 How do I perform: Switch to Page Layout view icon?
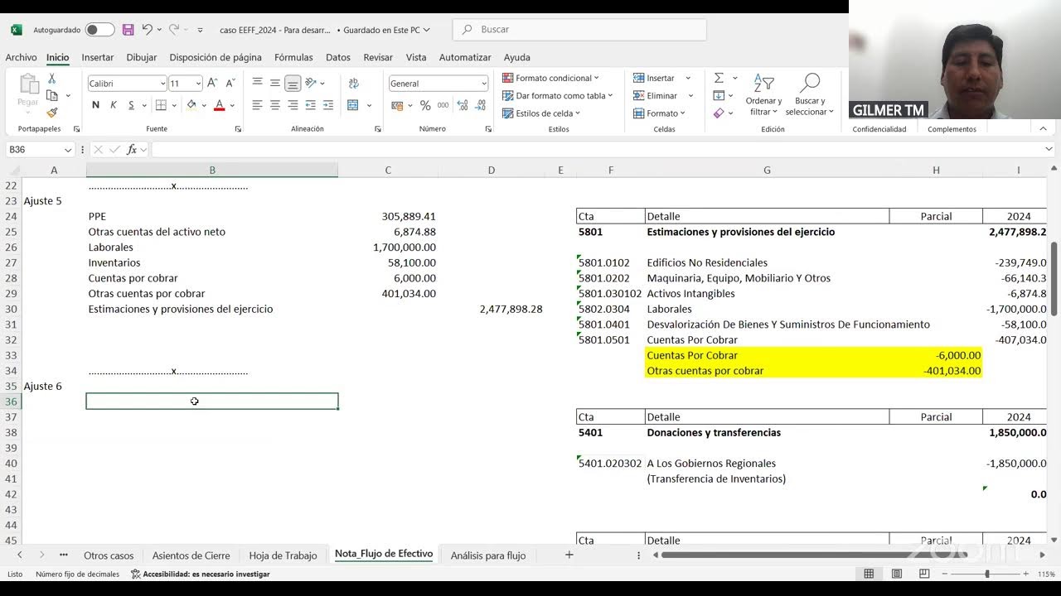click(x=897, y=574)
